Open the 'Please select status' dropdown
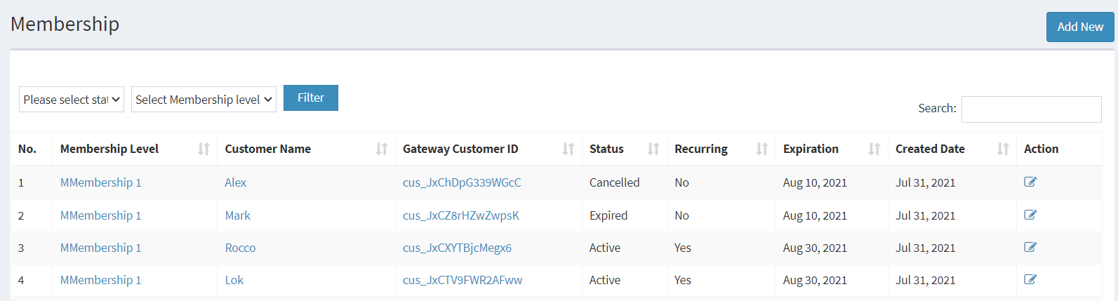The width and height of the screenshot is (1118, 301). coord(72,100)
